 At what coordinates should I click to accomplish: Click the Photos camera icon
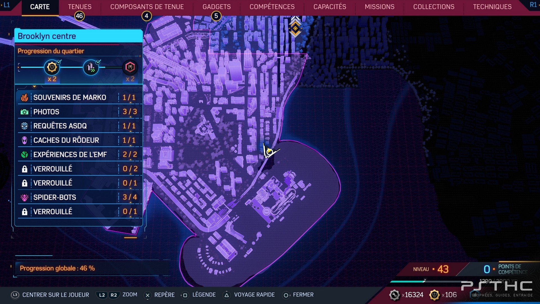point(24,112)
